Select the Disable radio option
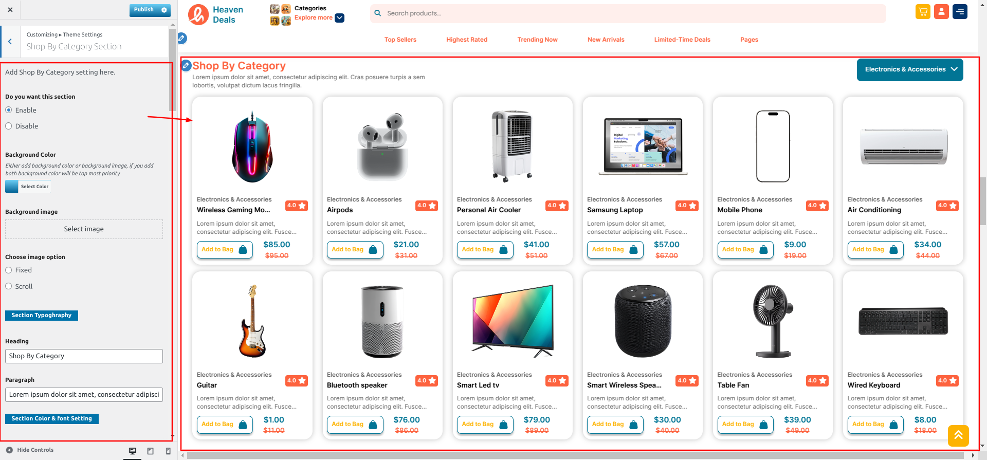Viewport: 987px width, 460px height. click(9, 126)
